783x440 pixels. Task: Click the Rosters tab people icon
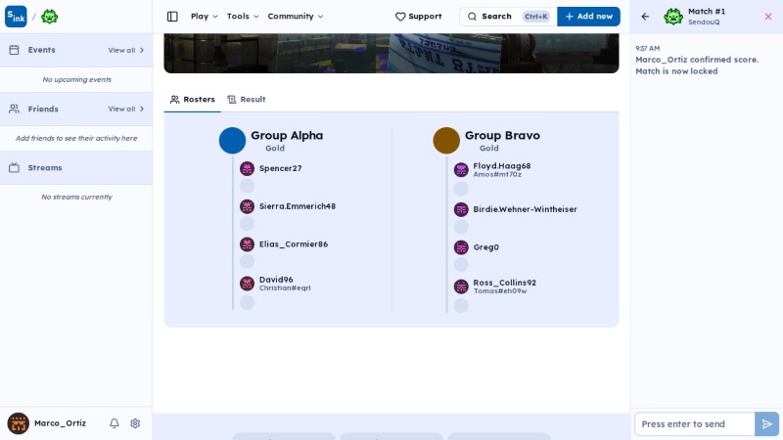pos(175,100)
